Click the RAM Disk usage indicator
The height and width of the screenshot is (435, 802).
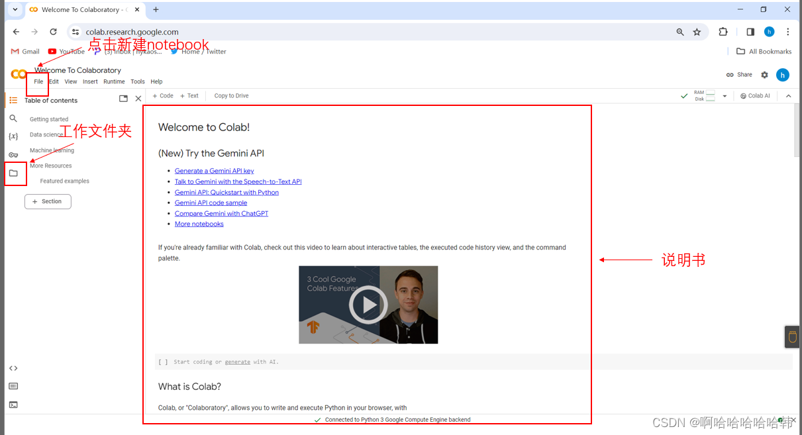[x=705, y=96]
